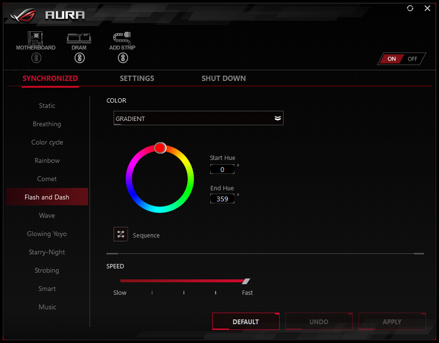439x343 pixels.
Task: Click the DEFAULT button
Action: click(x=246, y=321)
